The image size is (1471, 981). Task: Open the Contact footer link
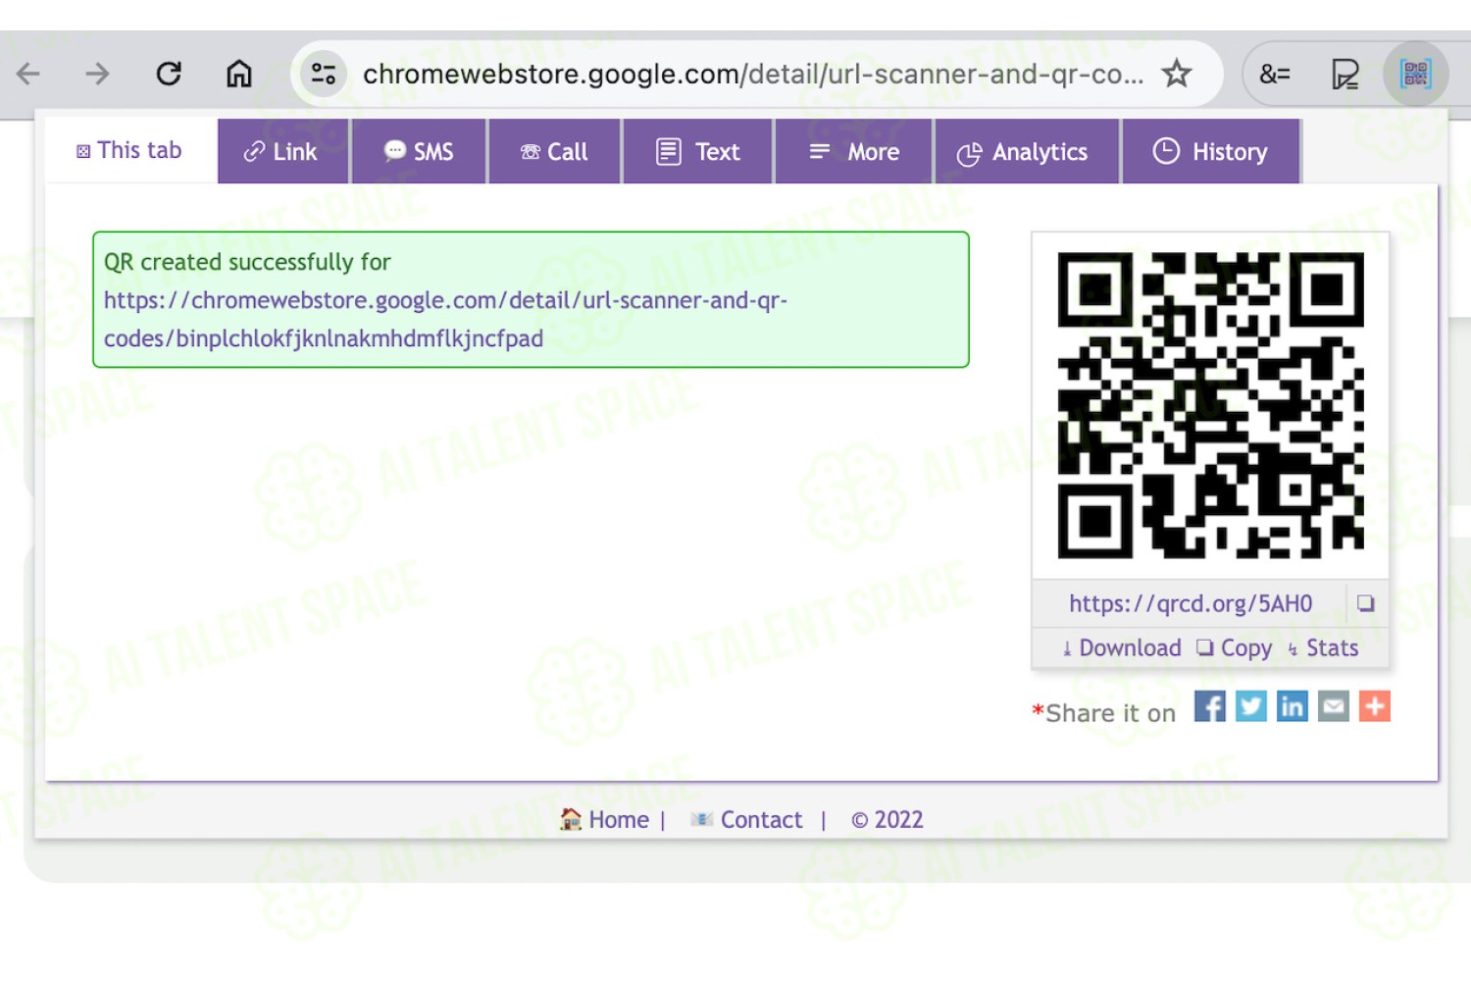coord(746,819)
